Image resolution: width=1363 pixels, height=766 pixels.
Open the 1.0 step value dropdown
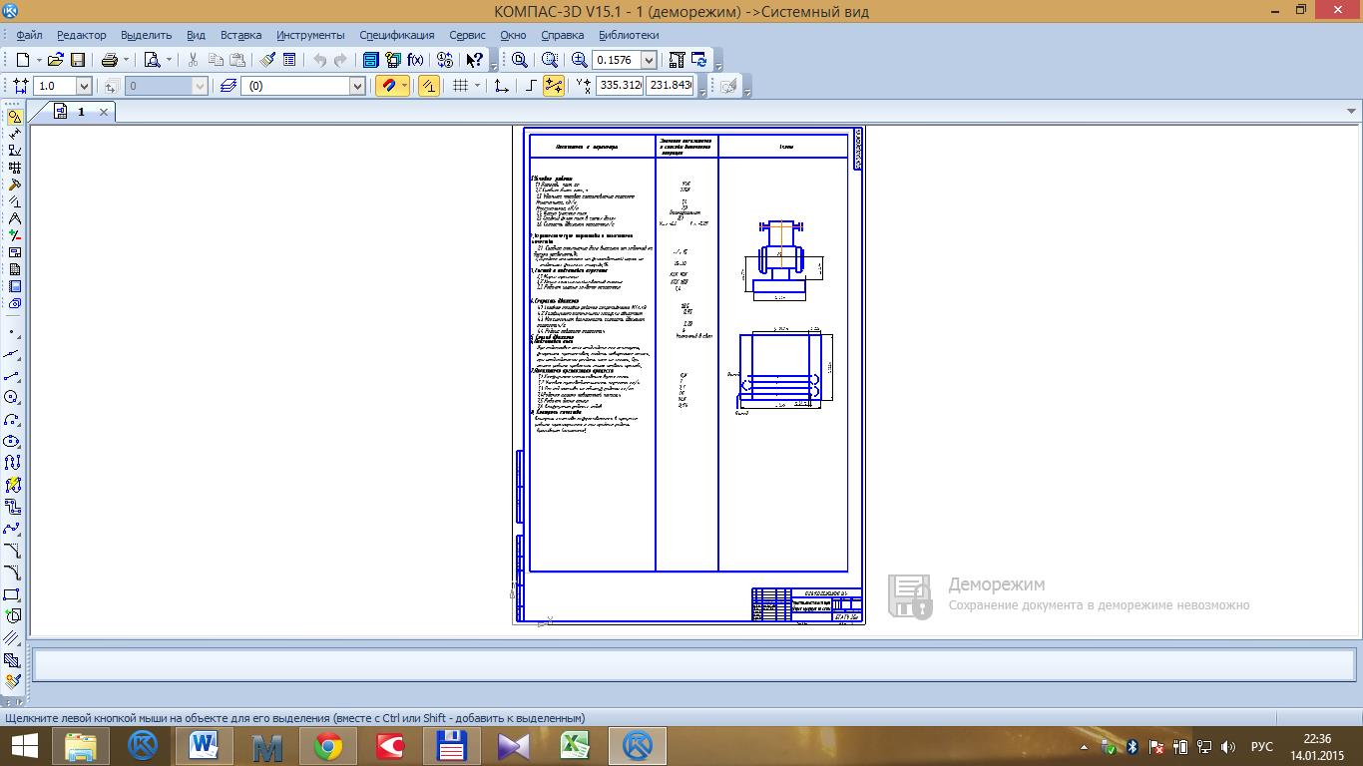point(84,86)
